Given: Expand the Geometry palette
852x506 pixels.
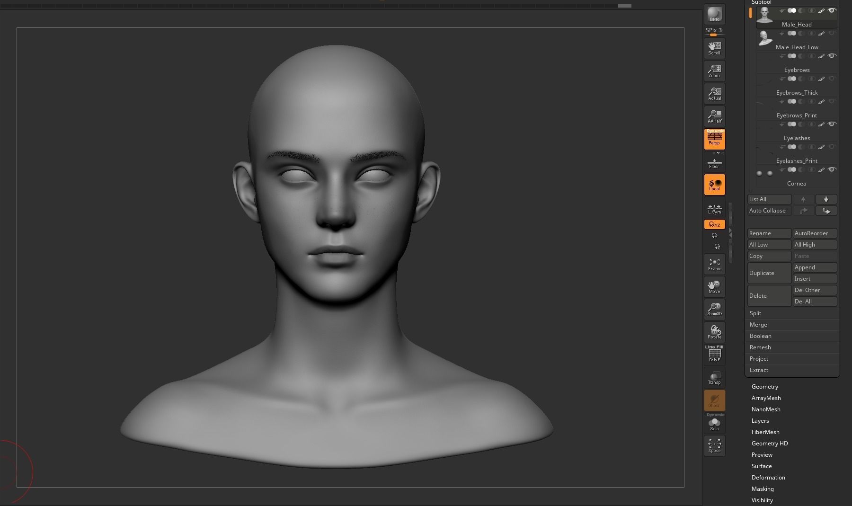Looking at the screenshot, I should tap(764, 387).
